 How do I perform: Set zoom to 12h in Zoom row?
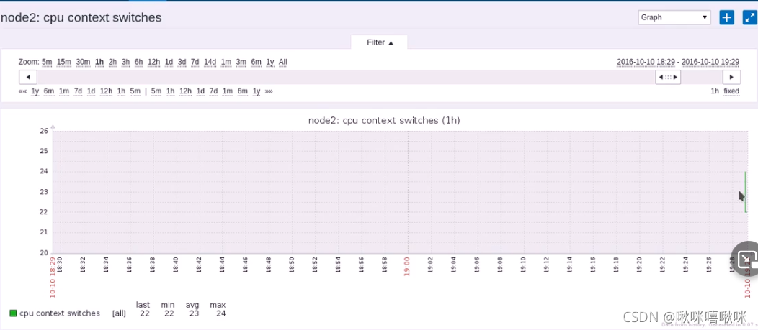tap(153, 62)
